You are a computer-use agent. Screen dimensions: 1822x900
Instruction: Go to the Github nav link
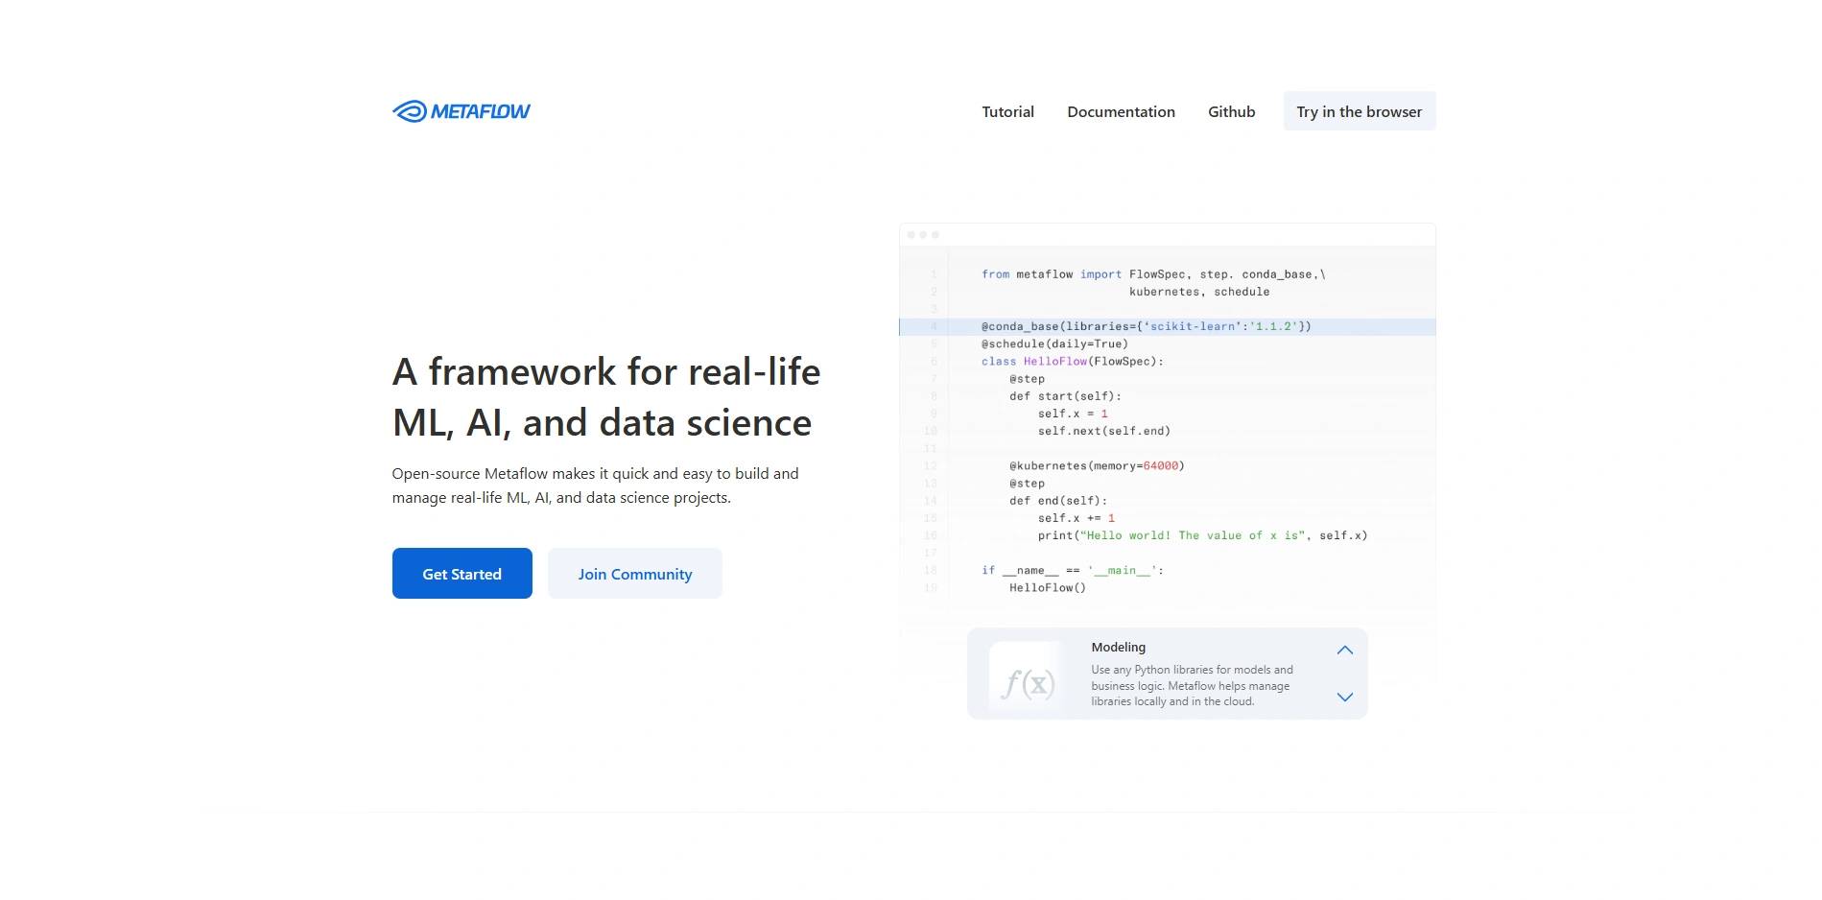(1231, 111)
